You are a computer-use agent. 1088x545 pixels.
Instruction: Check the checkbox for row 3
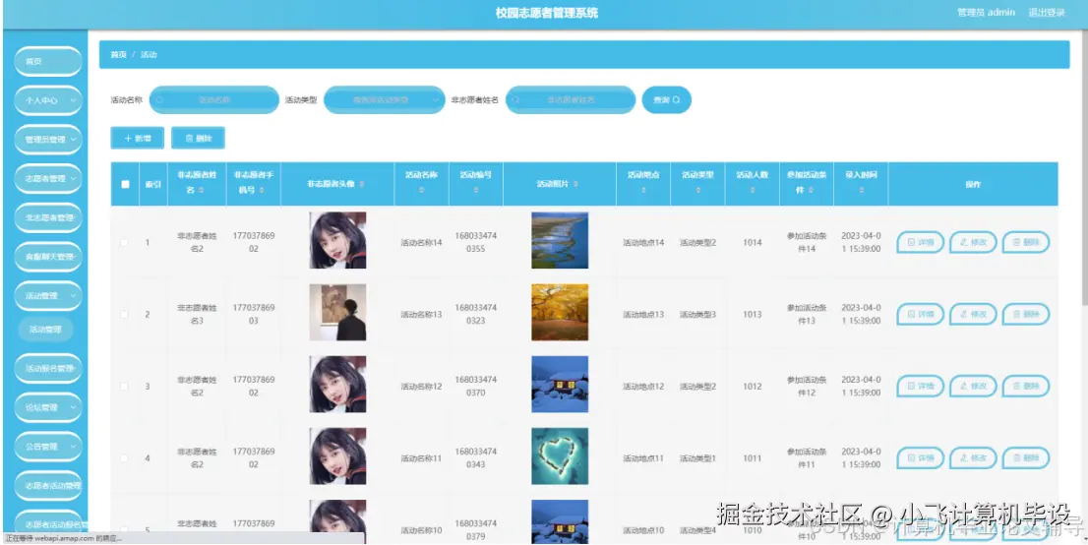pos(125,387)
